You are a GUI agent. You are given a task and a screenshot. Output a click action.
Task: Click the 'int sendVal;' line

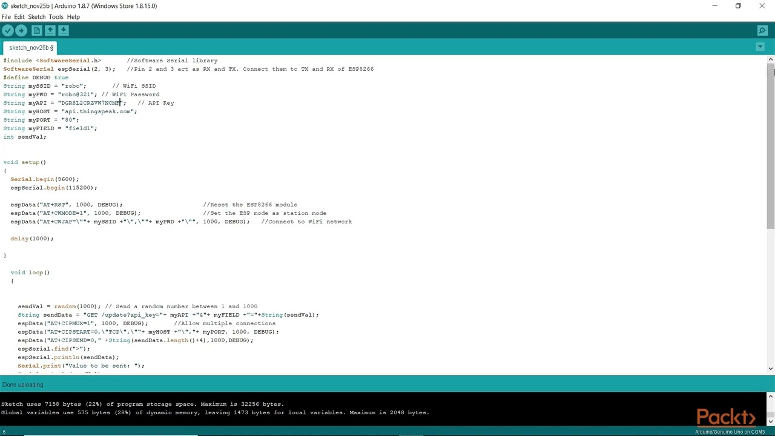25,137
